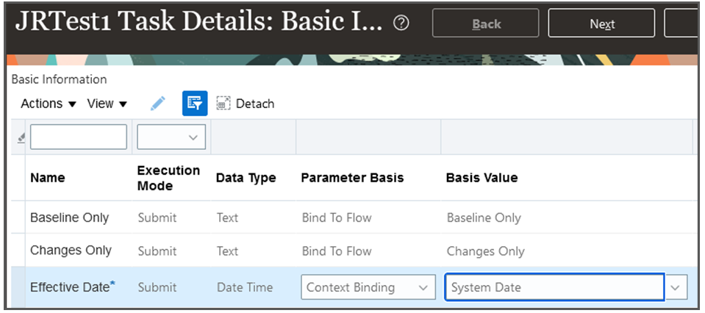Click the clear filter icon in filter row
705x313 pixels.
[x=20, y=137]
